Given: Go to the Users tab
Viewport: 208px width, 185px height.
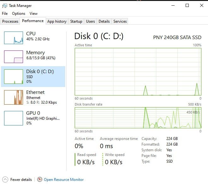Looking at the screenshot, I should point(90,21).
